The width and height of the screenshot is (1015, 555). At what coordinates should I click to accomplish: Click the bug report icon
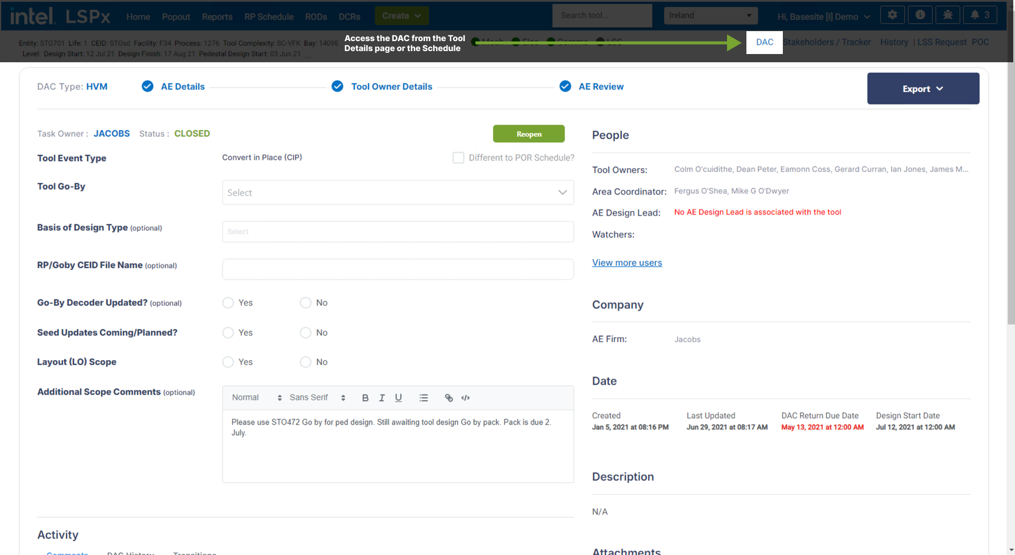click(x=947, y=15)
